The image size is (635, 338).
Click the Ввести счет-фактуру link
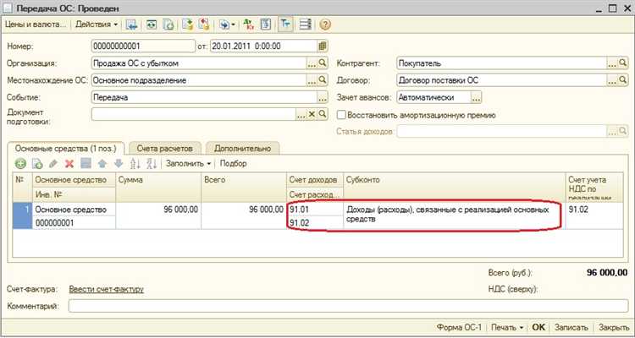pyautogui.click(x=106, y=289)
